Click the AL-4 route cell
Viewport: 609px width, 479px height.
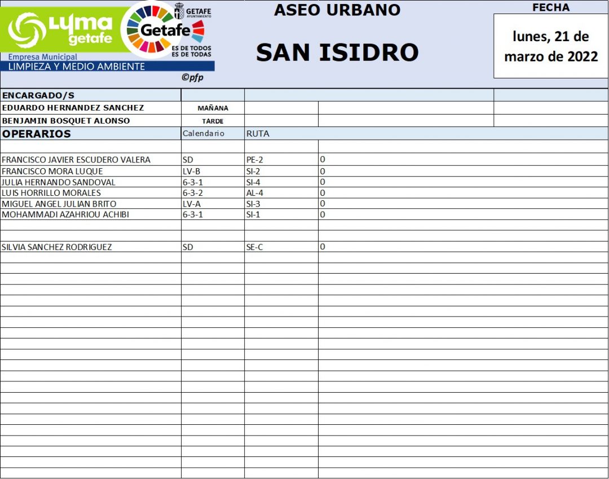point(255,193)
